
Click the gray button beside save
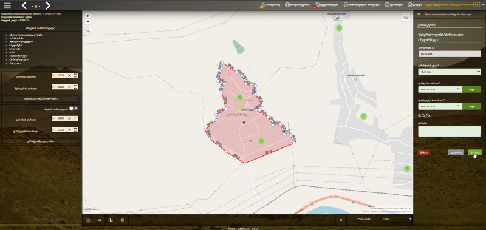456,152
